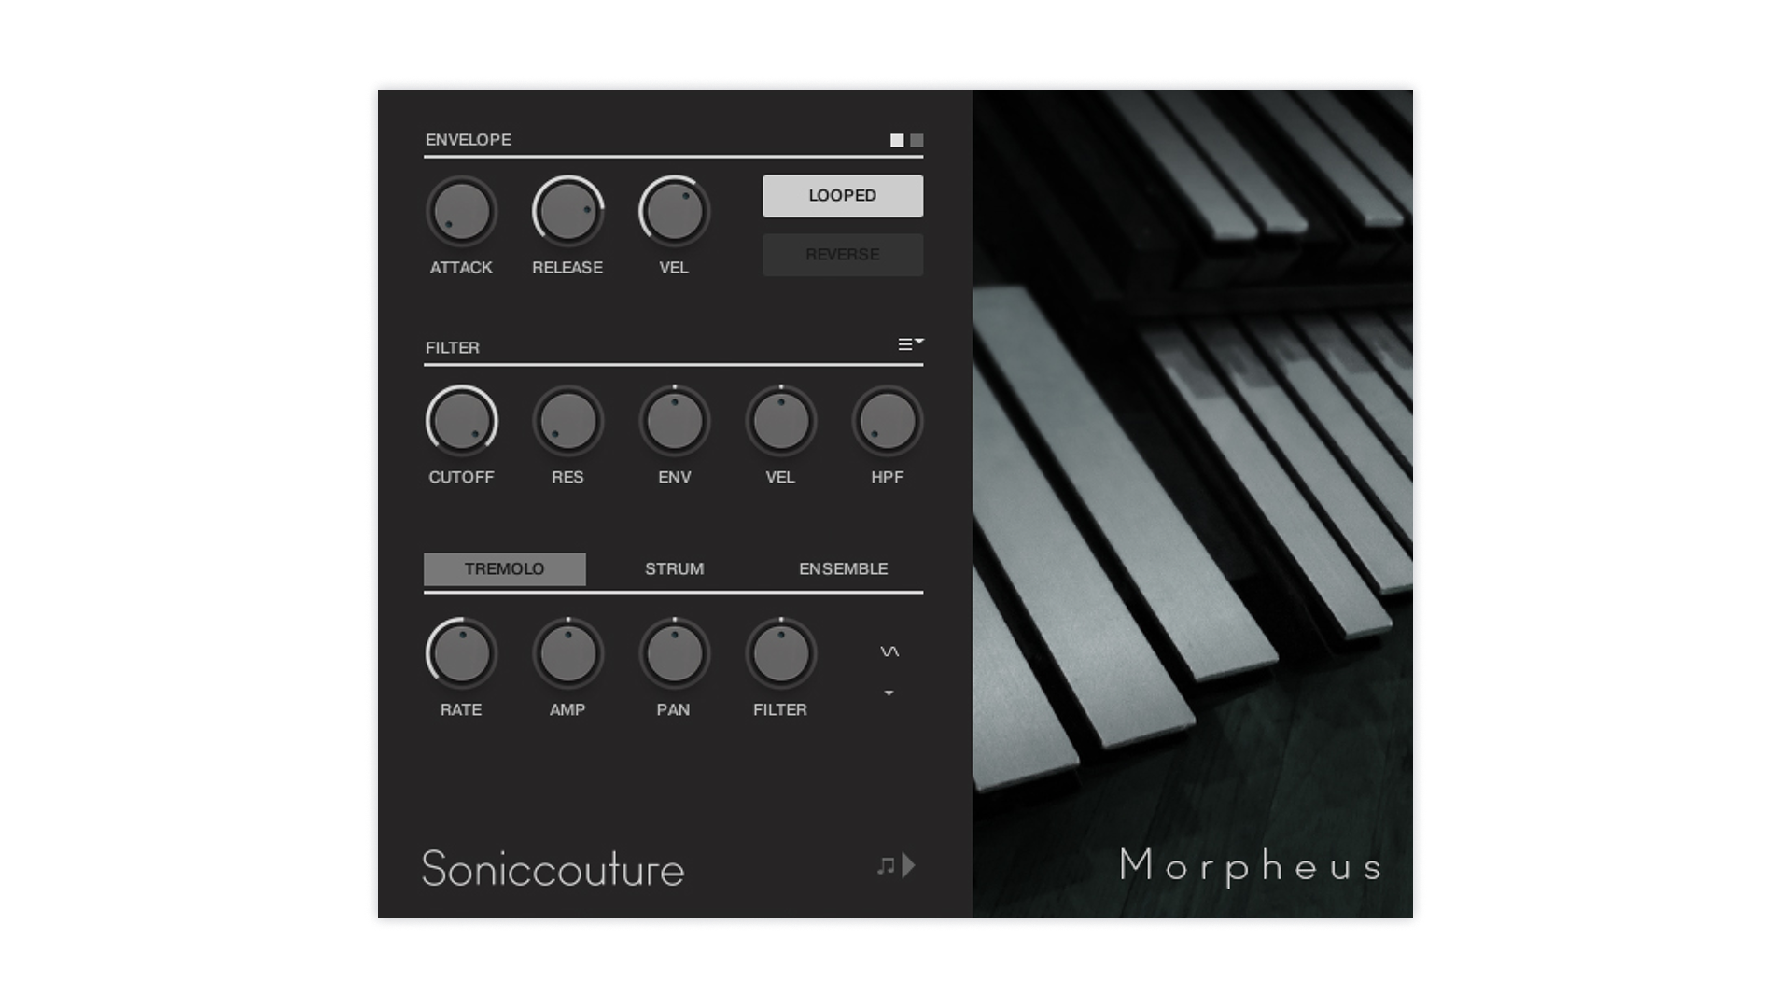Click the sine wave LFO shape icon

point(889,651)
